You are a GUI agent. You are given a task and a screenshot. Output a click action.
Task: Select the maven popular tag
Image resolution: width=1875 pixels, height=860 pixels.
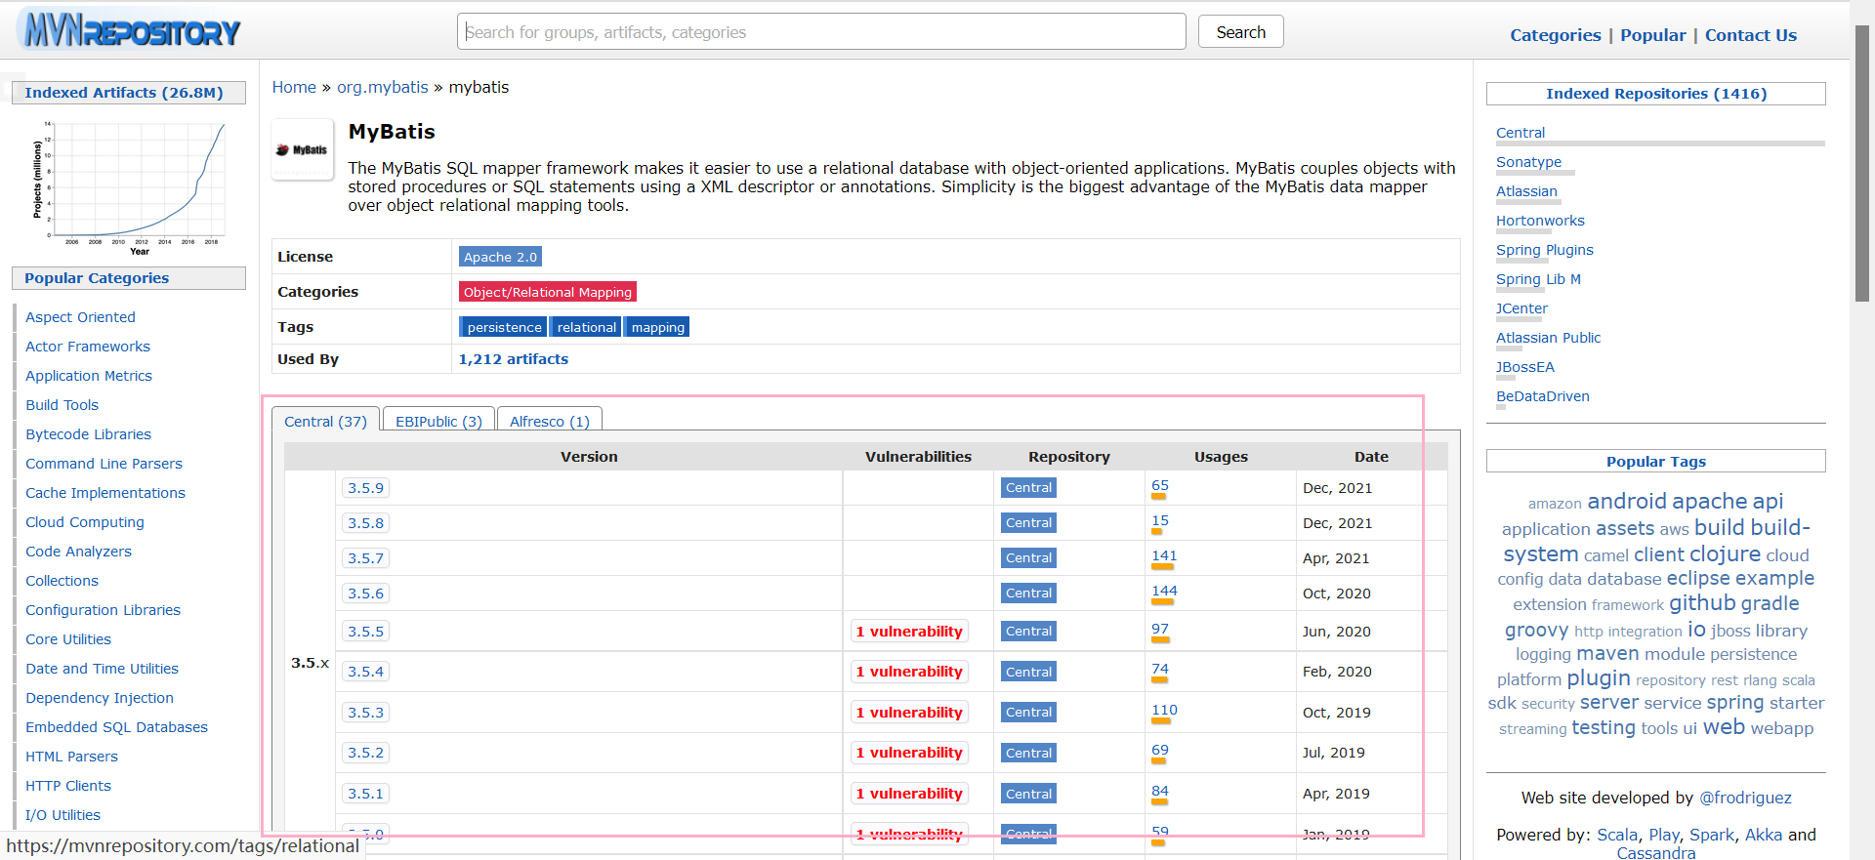click(1607, 653)
